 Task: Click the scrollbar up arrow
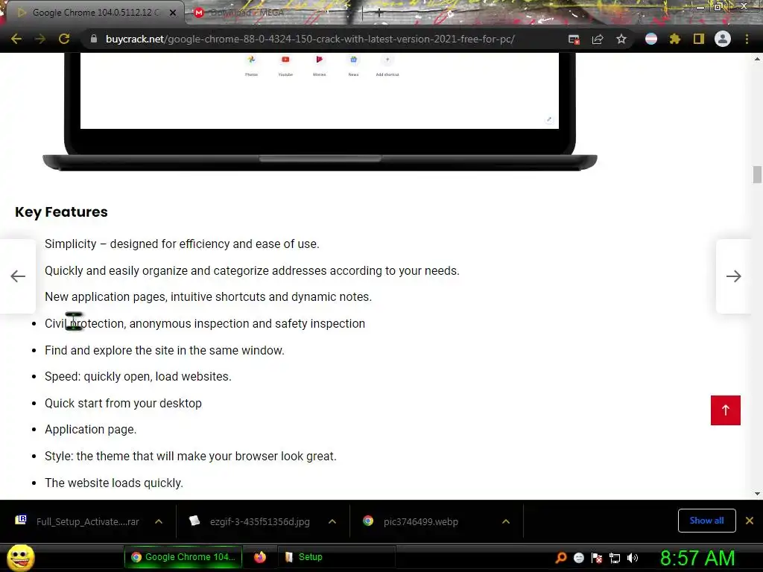[x=757, y=59]
